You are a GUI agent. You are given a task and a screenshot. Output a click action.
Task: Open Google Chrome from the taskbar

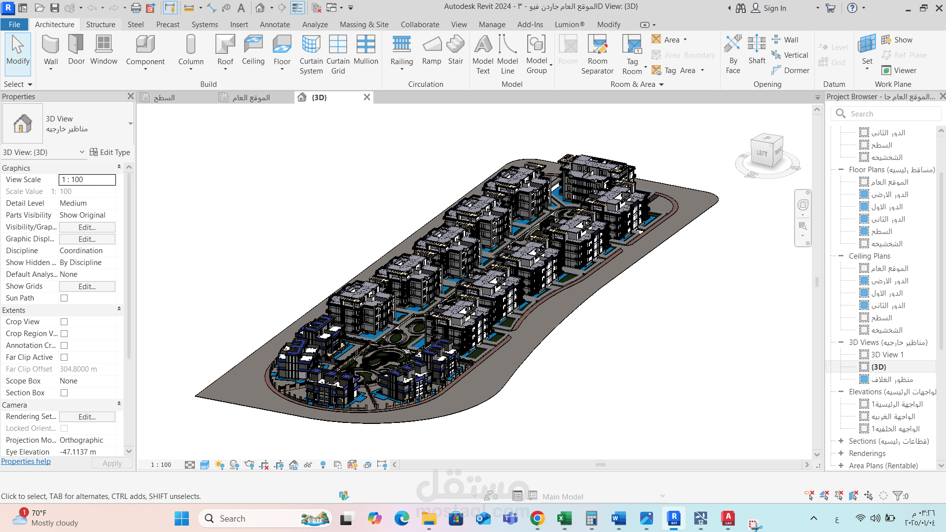(x=537, y=518)
